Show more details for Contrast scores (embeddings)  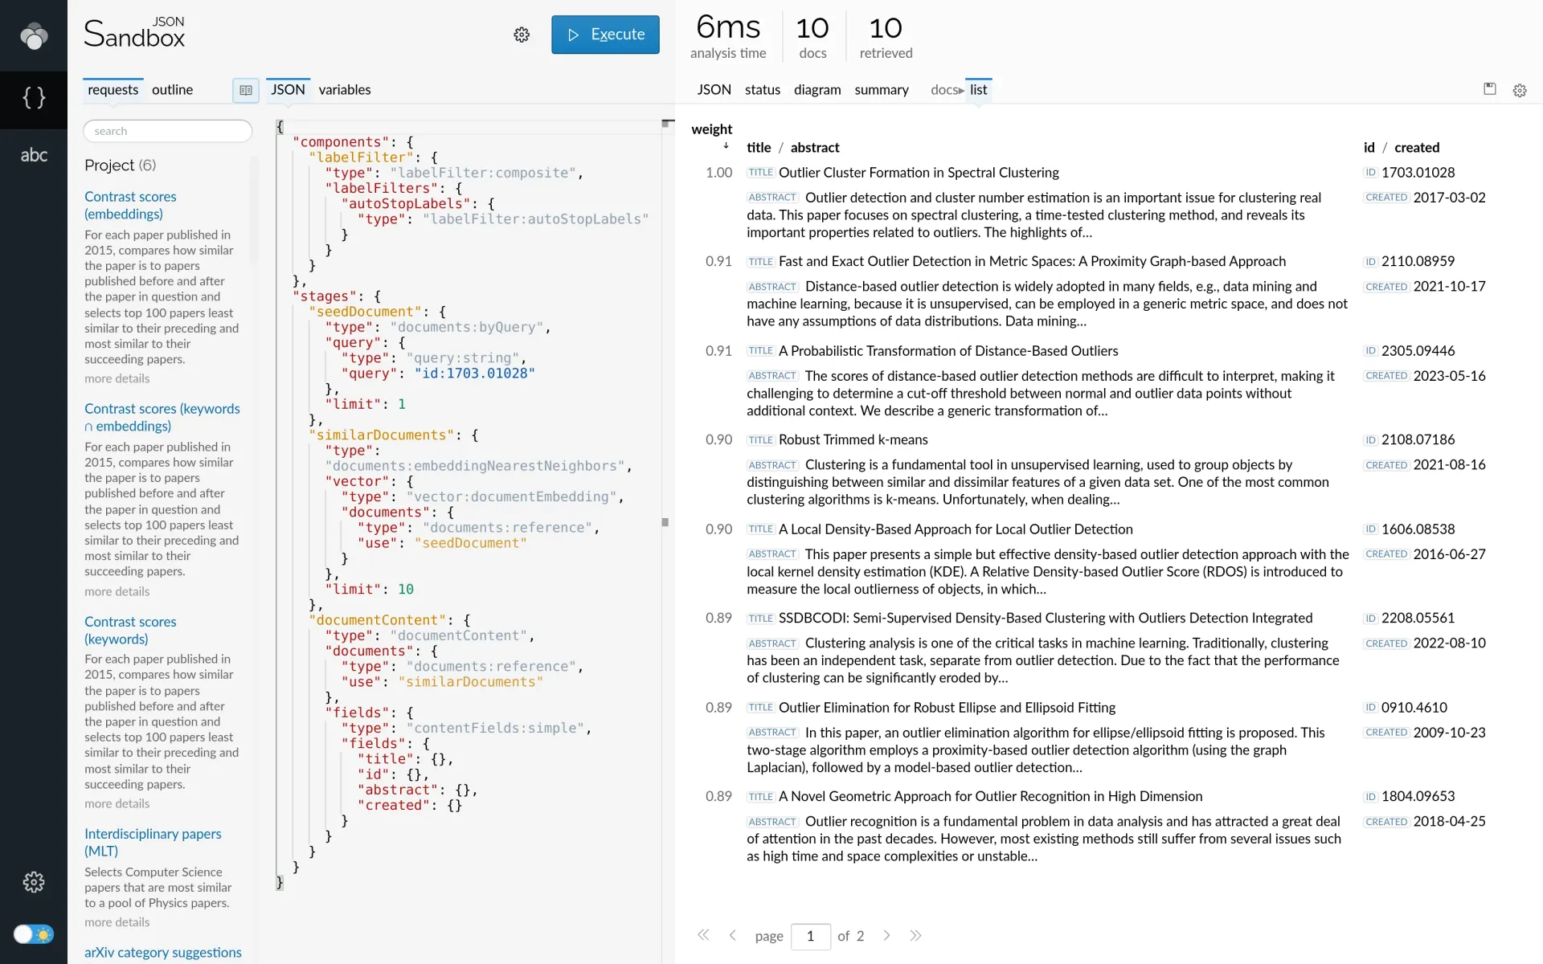117,378
